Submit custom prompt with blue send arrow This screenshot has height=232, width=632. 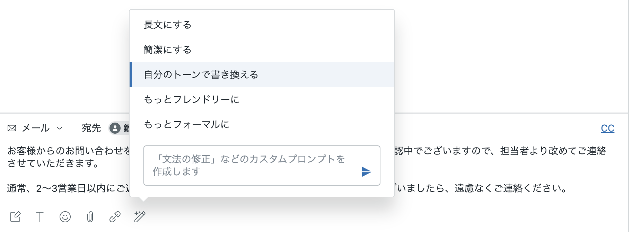click(x=366, y=172)
